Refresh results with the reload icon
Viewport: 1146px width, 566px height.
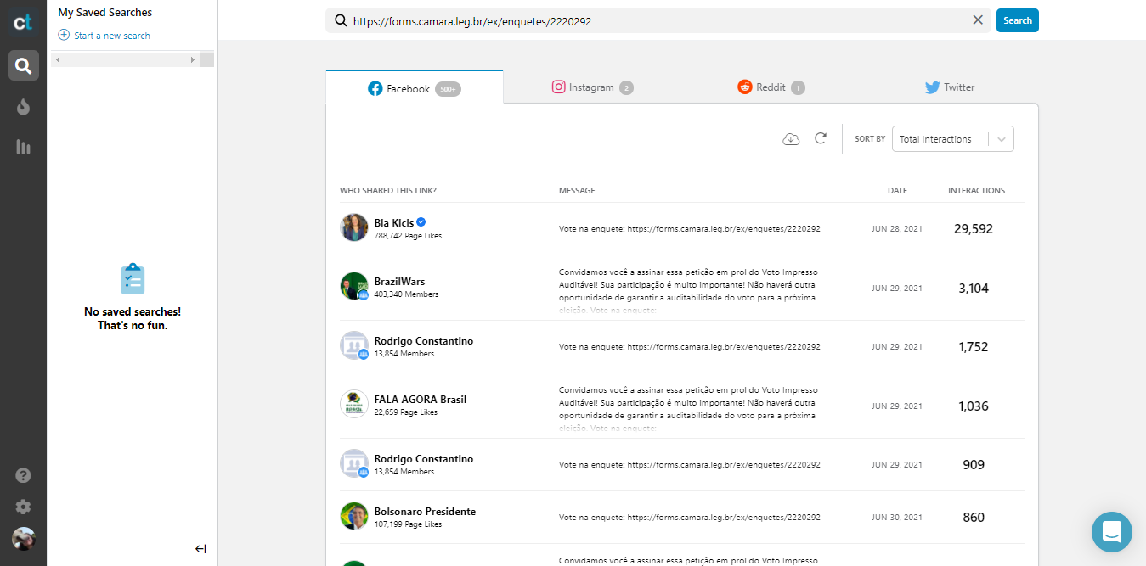(821, 138)
